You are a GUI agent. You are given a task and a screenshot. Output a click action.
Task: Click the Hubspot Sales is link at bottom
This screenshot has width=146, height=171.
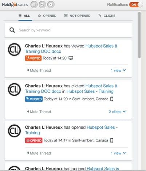103,168
